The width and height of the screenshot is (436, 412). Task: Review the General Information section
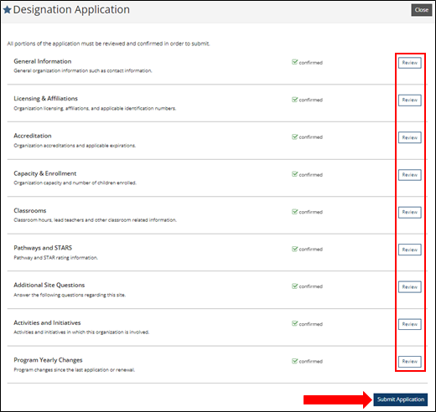click(410, 63)
